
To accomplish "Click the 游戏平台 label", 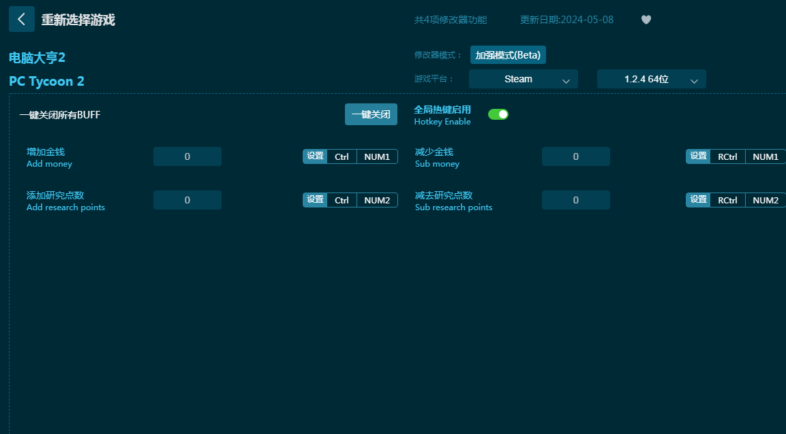I will (434, 79).
